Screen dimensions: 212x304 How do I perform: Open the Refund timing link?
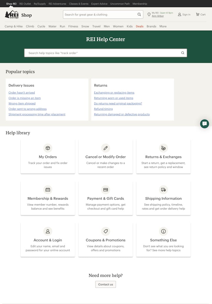103,109
